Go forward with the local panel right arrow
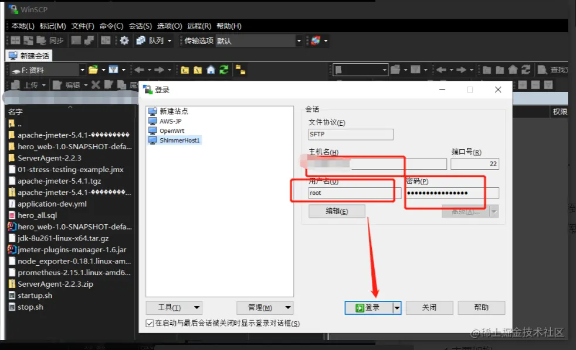Image resolution: width=576 pixels, height=350 pixels. pyautogui.click(x=159, y=70)
